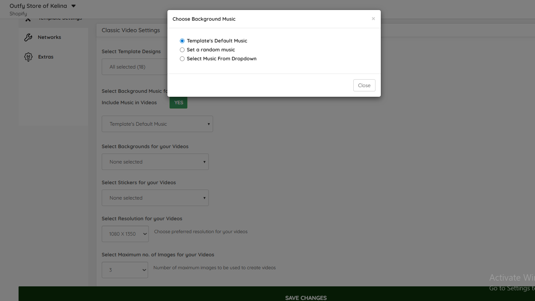Pick Select Music From Dropdown option
This screenshot has width=535, height=301.
[x=182, y=59]
